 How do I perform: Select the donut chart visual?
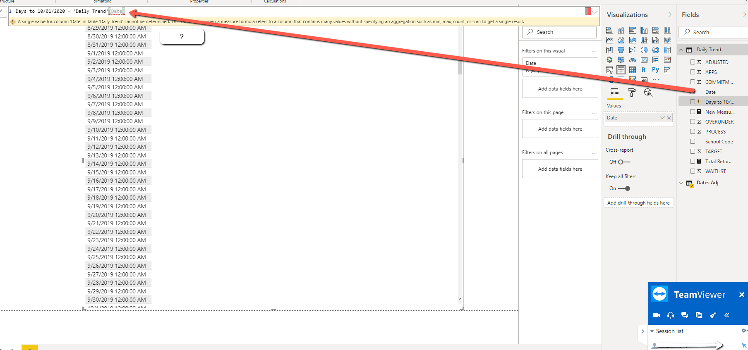[x=656, y=50]
